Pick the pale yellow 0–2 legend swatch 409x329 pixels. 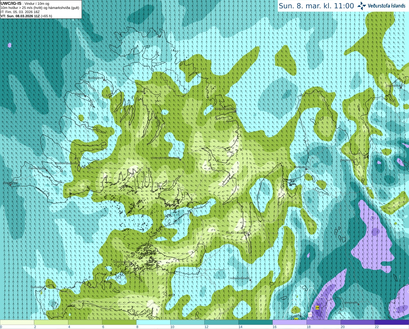coord(17,322)
